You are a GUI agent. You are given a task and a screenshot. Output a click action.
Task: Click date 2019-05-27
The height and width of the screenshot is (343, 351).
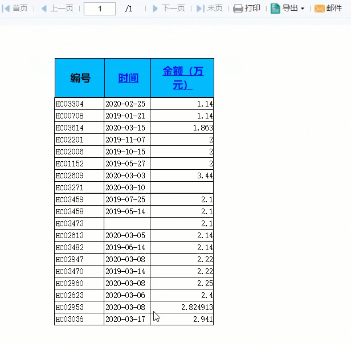click(x=125, y=164)
